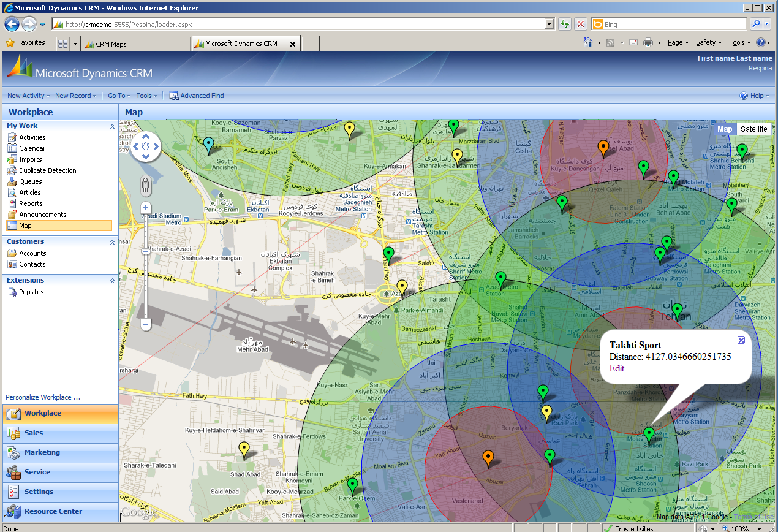The width and height of the screenshot is (778, 532).
Task: Click the browser Back button
Action: tap(12, 25)
